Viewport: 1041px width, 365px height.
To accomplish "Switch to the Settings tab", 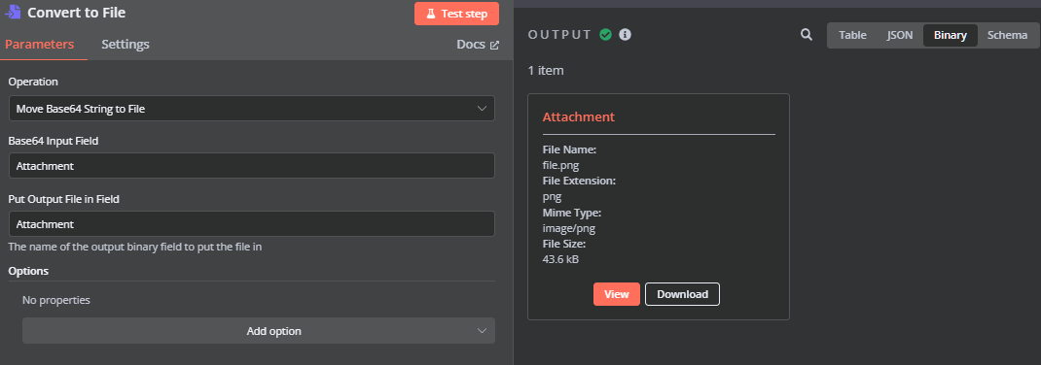I will (x=126, y=45).
